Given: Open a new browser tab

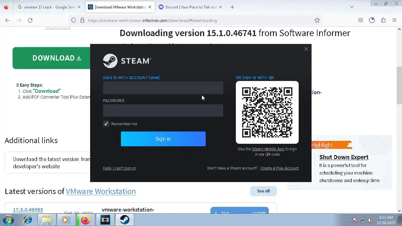Looking at the screenshot, I should pos(232,7).
